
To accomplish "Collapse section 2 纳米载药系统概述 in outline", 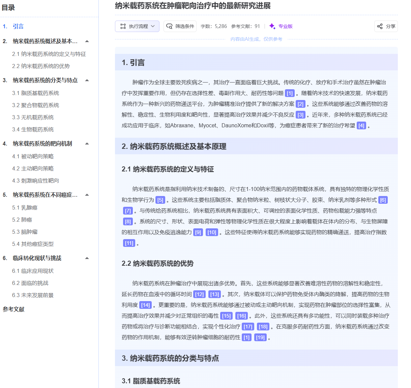I will [x=87, y=41].
